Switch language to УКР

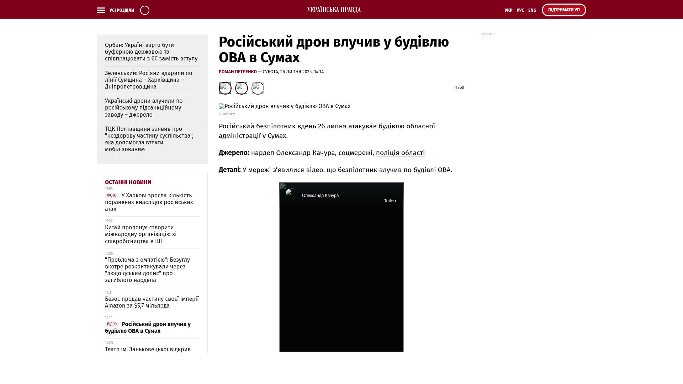point(508,10)
